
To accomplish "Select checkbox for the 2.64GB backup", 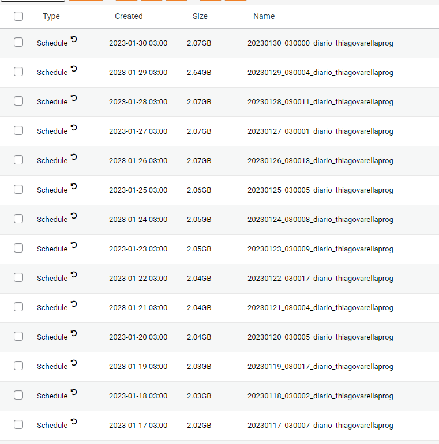I will (18, 72).
